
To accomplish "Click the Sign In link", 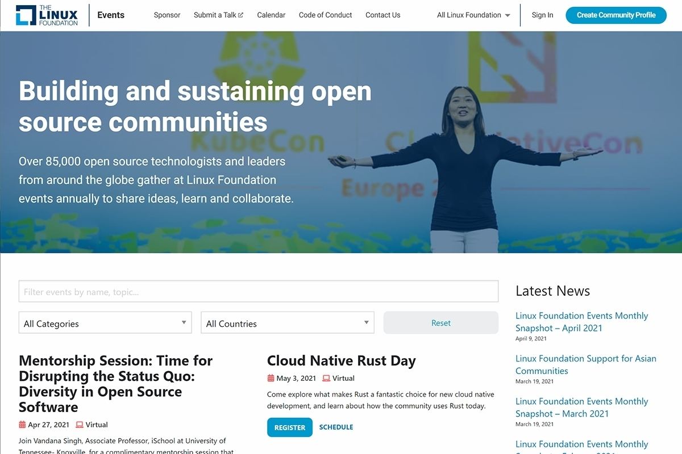I will coord(542,15).
